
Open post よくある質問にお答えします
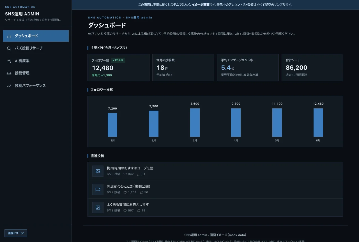[x=215, y=208]
